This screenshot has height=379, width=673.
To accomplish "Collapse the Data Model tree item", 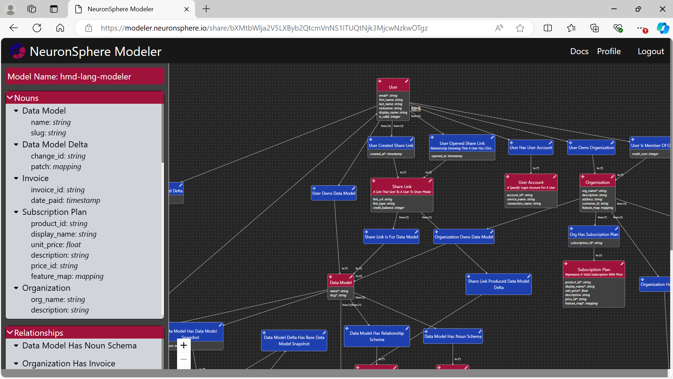I will click(x=16, y=111).
